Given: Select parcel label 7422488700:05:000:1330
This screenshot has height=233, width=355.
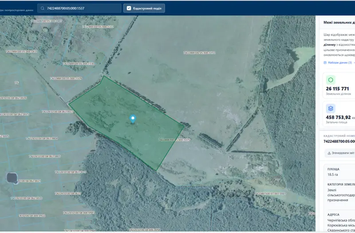Looking at the screenshot, I should pyautogui.click(x=79, y=63).
